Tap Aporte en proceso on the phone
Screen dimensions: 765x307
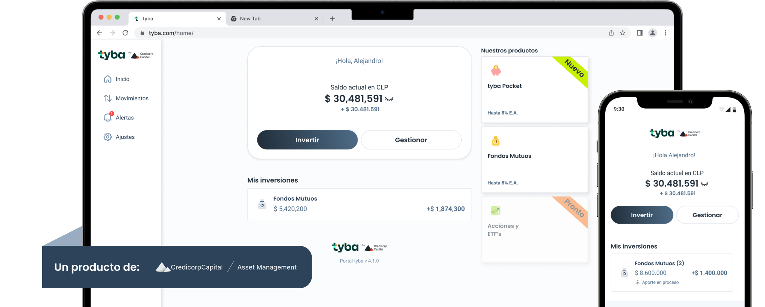coord(657,282)
